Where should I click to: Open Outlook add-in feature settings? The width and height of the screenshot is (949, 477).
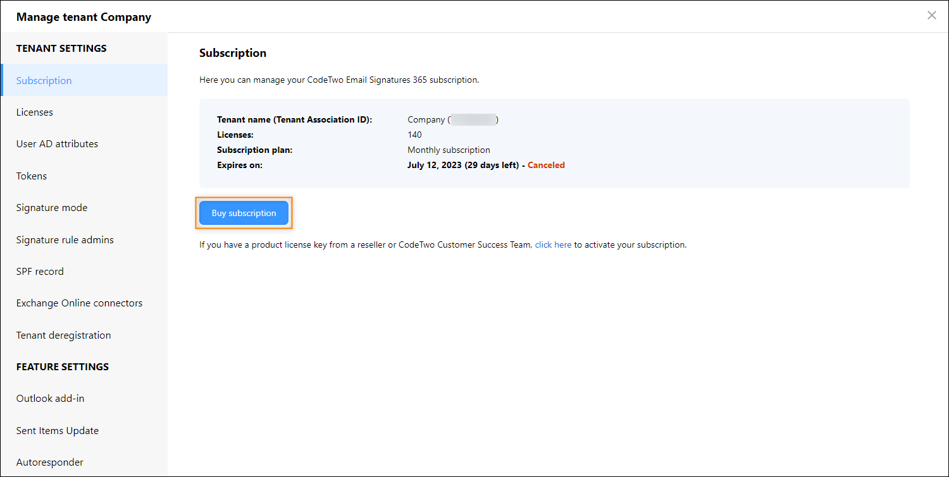[84, 398]
